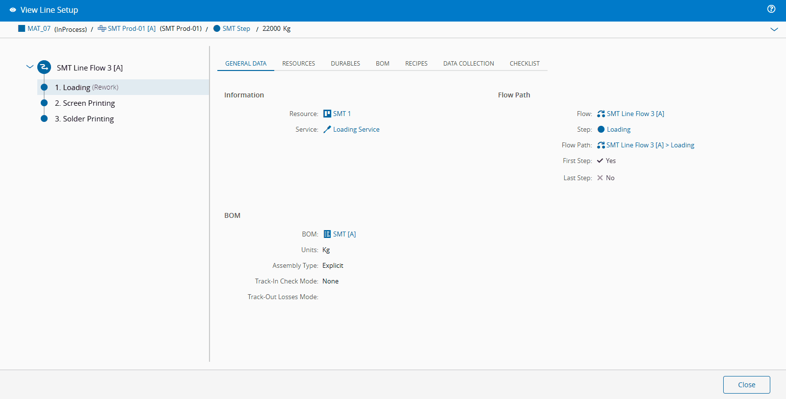Expand the header details chevron
Image resolution: width=786 pixels, height=399 pixels.
pyautogui.click(x=774, y=29)
